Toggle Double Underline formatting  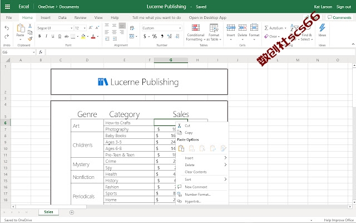click(60, 36)
